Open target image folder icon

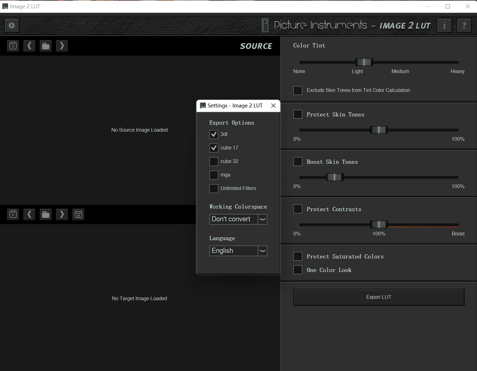click(45, 214)
